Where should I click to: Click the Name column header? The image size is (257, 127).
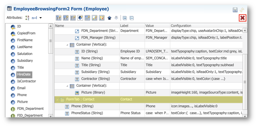(59, 26)
